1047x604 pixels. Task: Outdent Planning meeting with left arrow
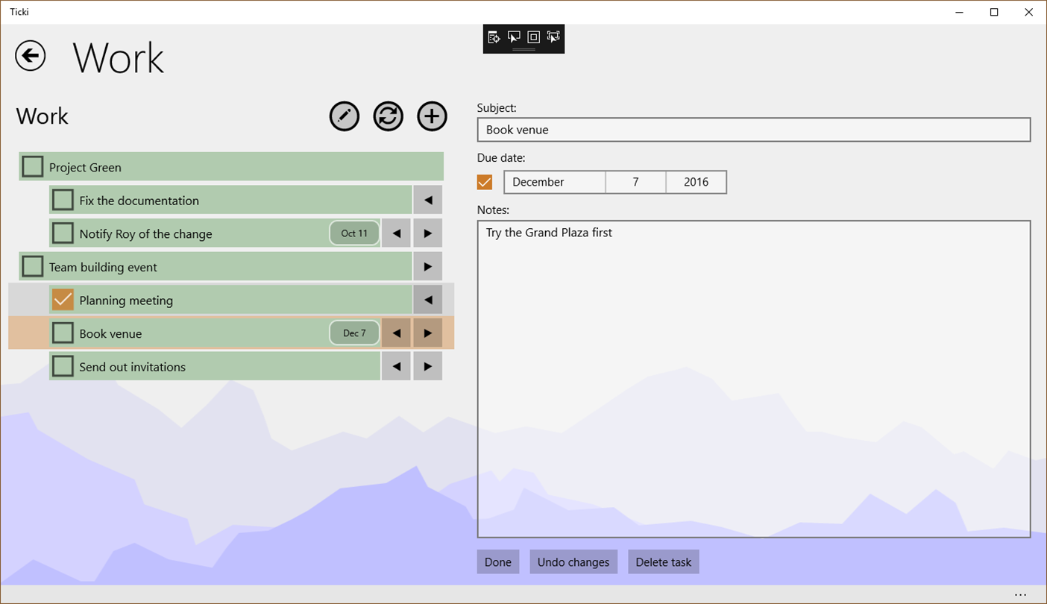pos(428,300)
